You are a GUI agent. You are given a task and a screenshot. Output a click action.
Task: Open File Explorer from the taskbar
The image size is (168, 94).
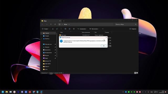7,92
